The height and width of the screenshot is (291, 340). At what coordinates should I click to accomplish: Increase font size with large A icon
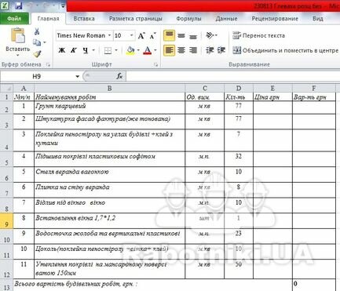coord(141,36)
